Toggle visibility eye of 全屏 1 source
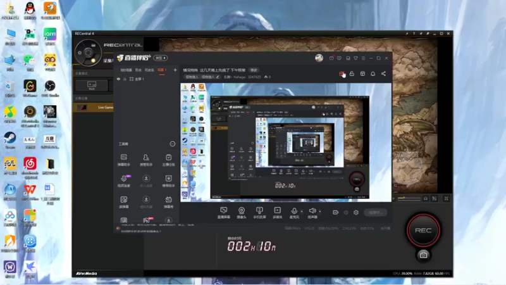 (x=118, y=79)
